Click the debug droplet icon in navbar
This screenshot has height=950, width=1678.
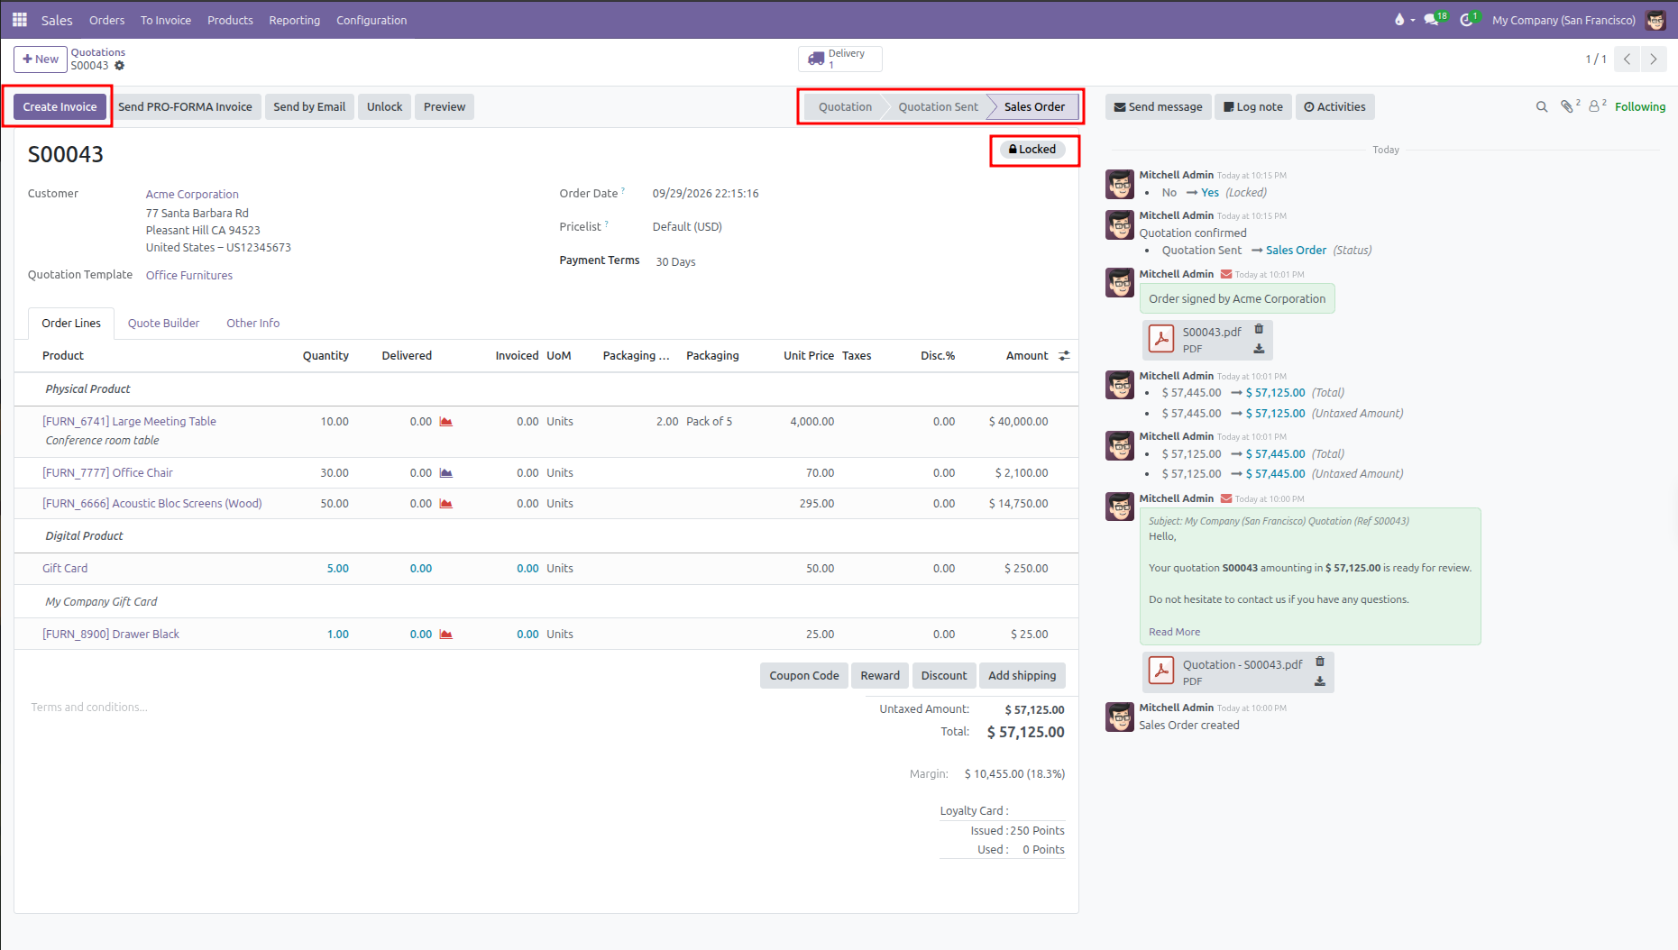click(x=1399, y=20)
